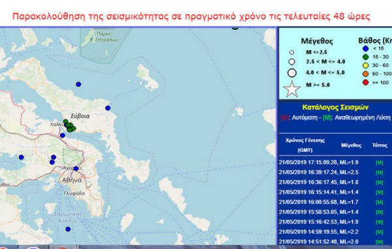Open the 14:59:19.55 ML=2.2 earthquake entry

[319, 232]
